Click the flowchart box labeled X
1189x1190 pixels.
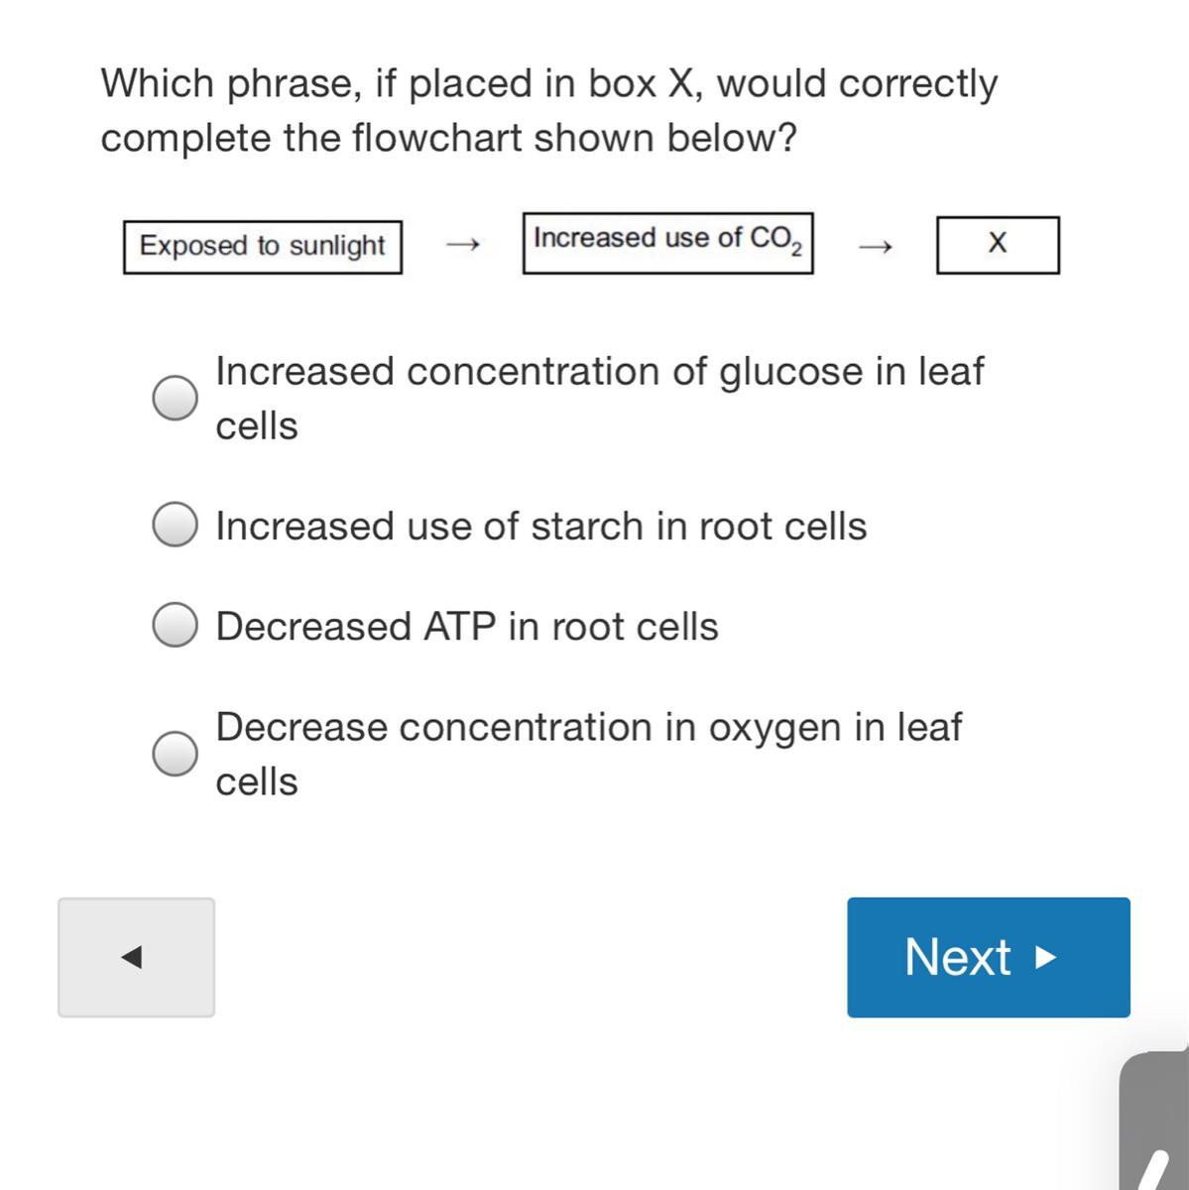[998, 244]
